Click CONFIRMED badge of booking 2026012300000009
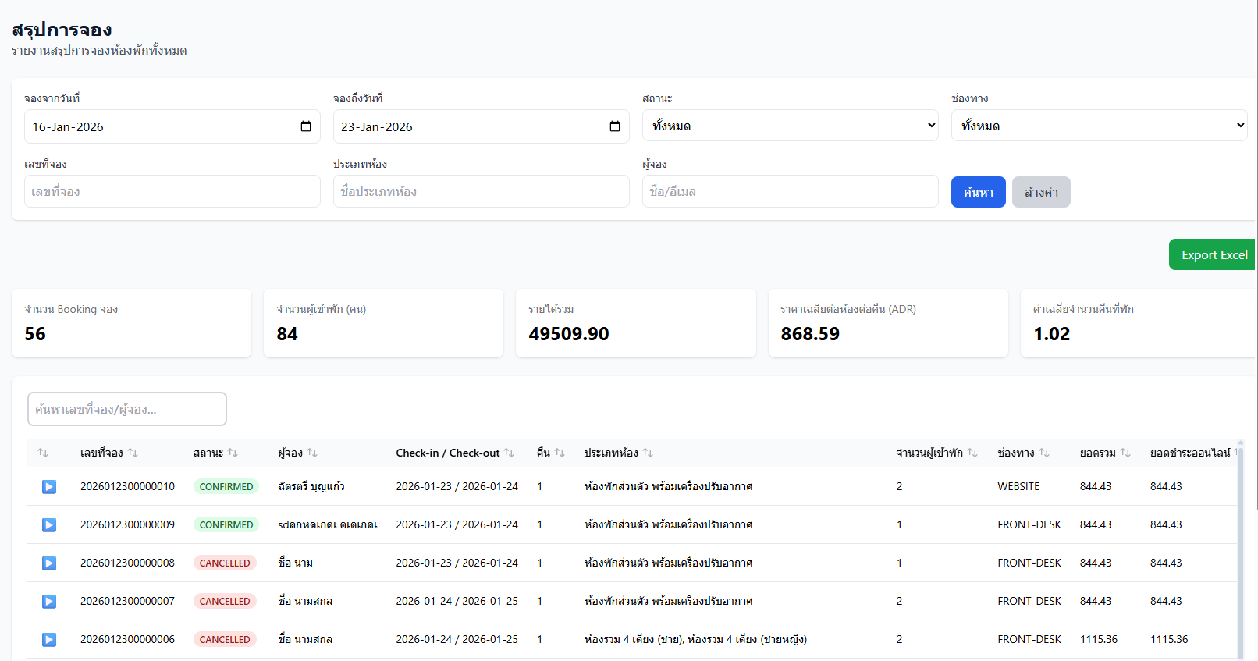Image resolution: width=1258 pixels, height=661 pixels. pos(226,524)
